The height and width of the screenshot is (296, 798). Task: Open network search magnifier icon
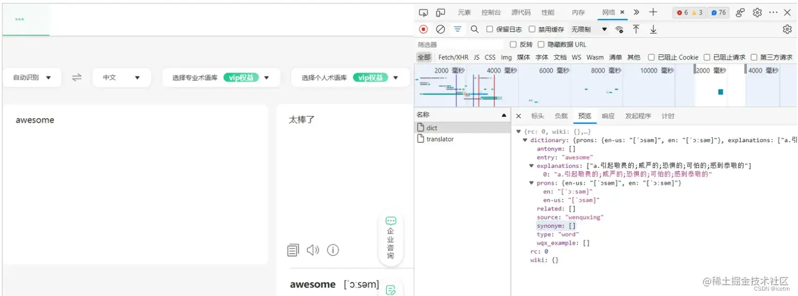point(475,29)
